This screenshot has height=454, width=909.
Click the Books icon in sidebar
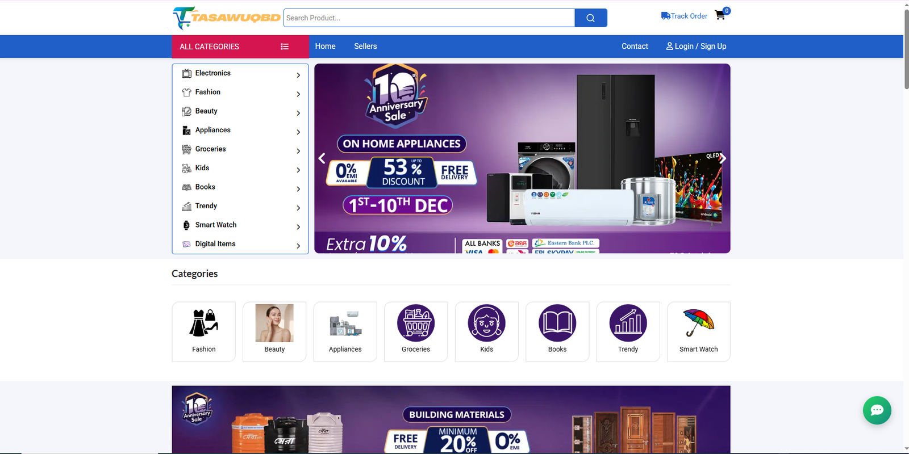[x=186, y=187]
